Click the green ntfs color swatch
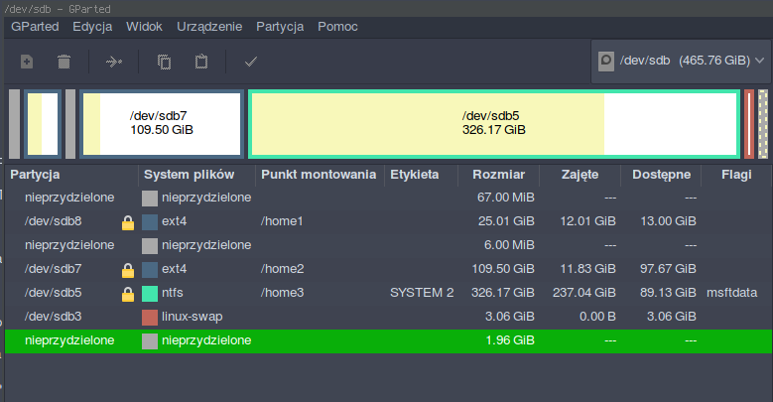Screen dimensions: 773x402 150,294
